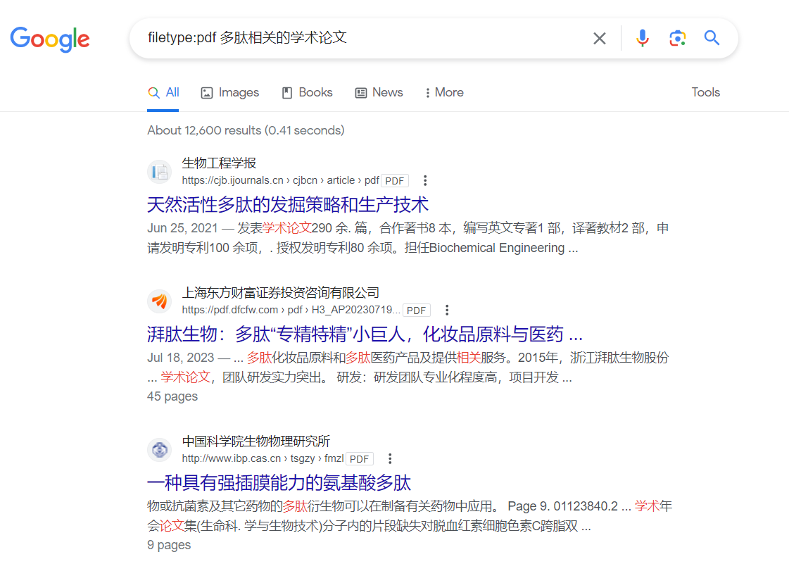Click '9 pages' under ibp.cas.cn result

pyautogui.click(x=168, y=545)
